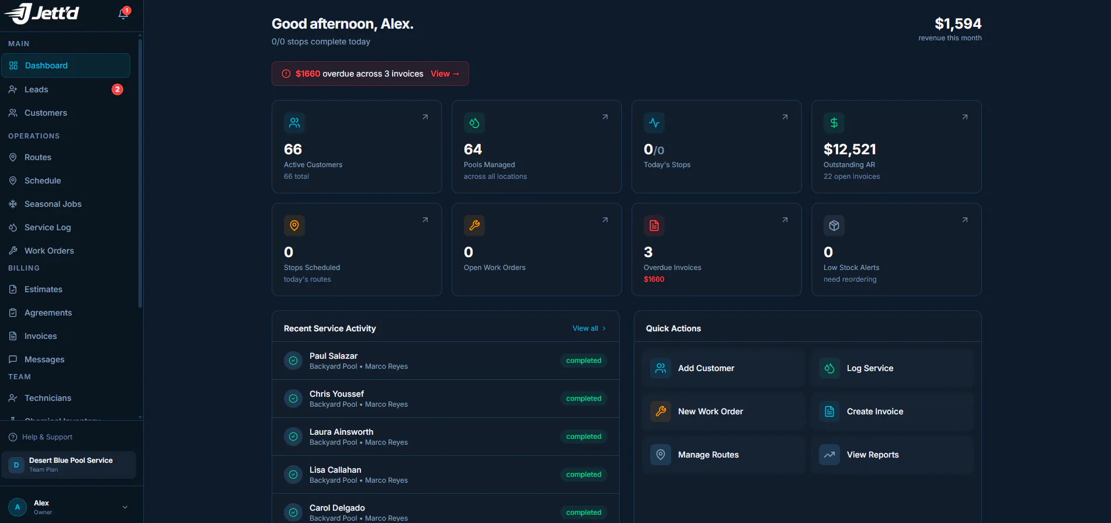
Task: Click View all recent service activity
Action: click(589, 328)
